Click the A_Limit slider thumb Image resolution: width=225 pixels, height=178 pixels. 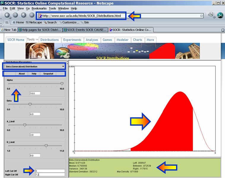(x=25, y=125)
